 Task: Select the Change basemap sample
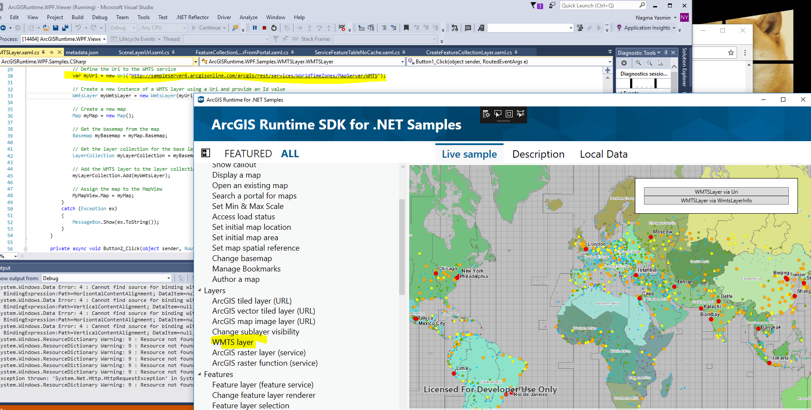coord(242,258)
